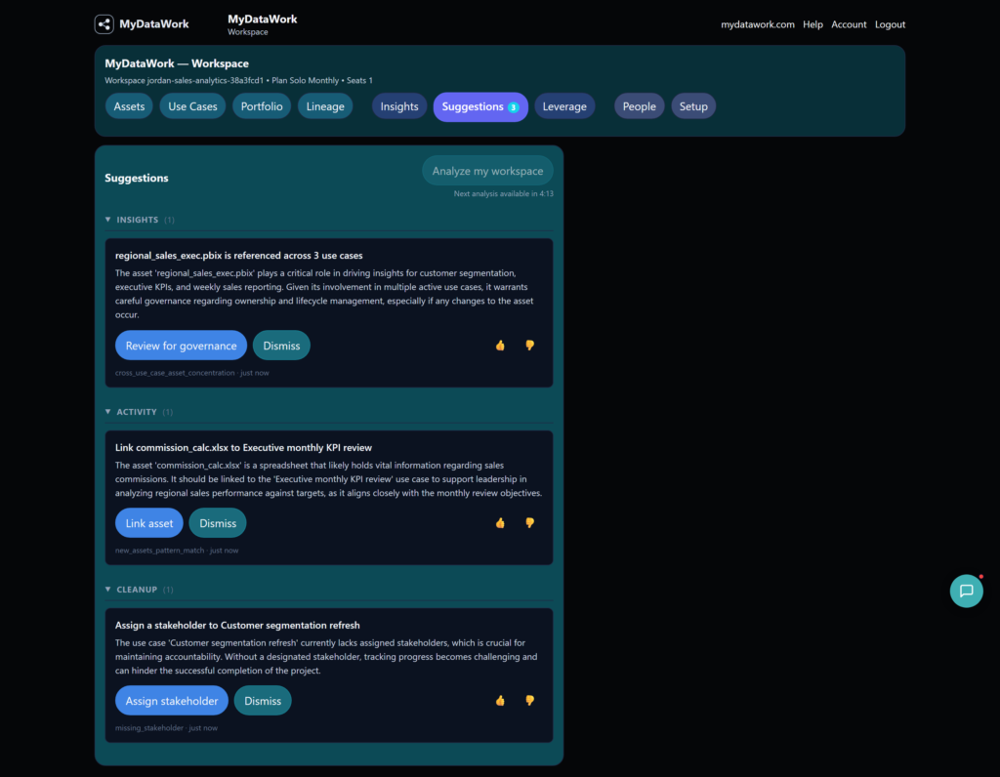Collapse the CLEANUP section
This screenshot has width=1000, height=777.
pyautogui.click(x=107, y=590)
